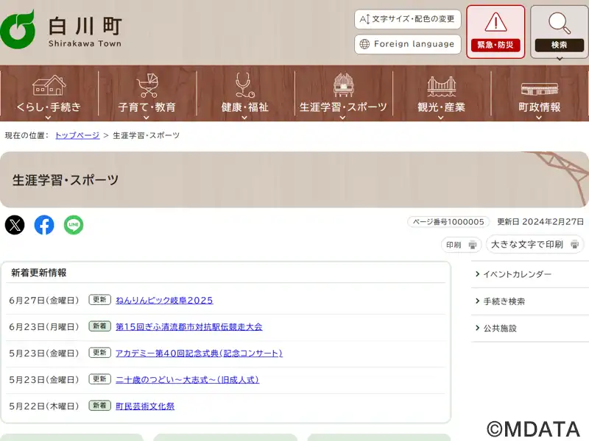
Task: Open ねんりんピック岐阜2025 link
Action: 164,301
